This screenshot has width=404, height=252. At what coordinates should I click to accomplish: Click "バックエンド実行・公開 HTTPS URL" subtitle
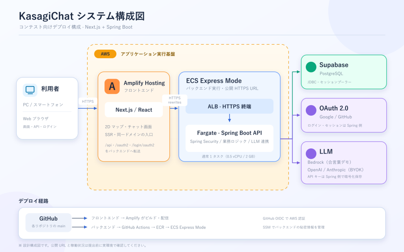[222, 89]
